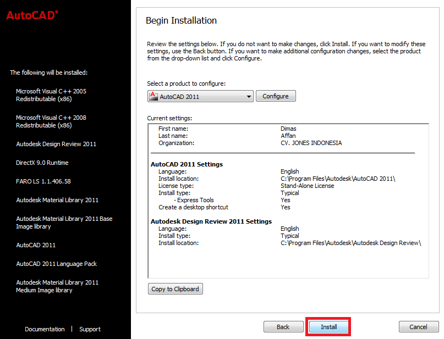Image resolution: width=444 pixels, height=339 pixels.
Task: Select Material Library 2011 Medium Image library
Action: (57, 286)
